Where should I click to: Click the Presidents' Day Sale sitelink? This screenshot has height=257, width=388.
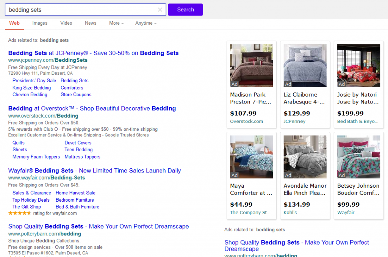pyautogui.click(x=34, y=81)
